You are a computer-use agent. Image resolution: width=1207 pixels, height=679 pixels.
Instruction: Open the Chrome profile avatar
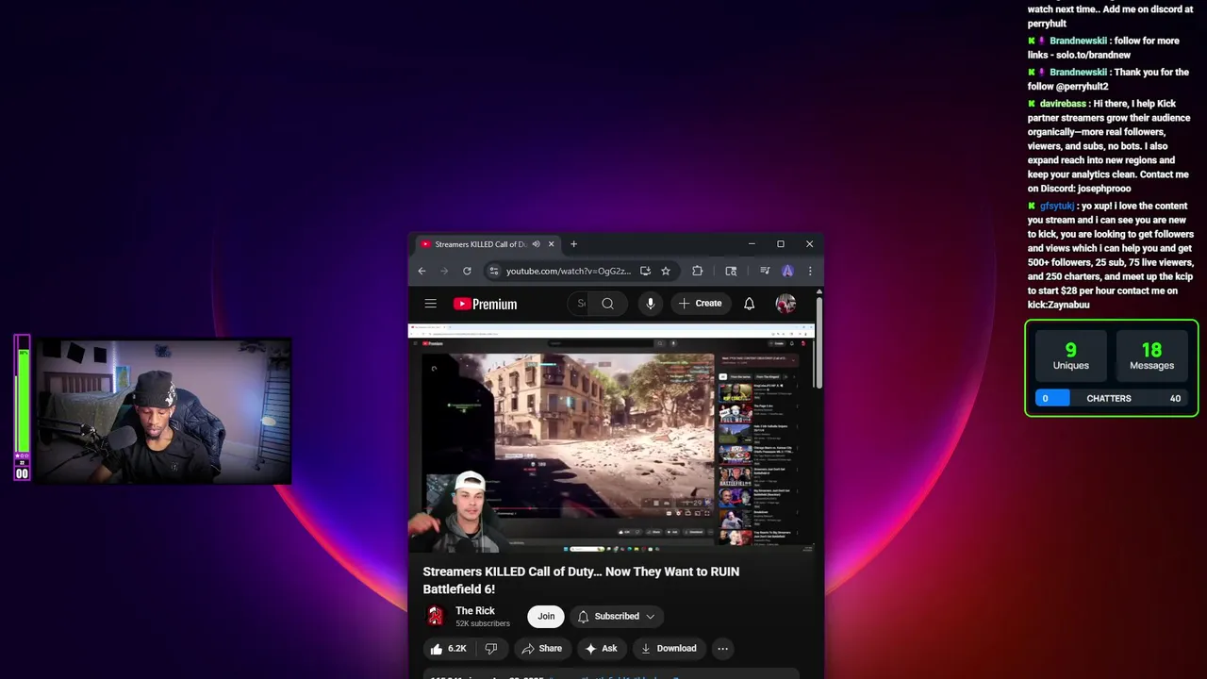pos(787,271)
